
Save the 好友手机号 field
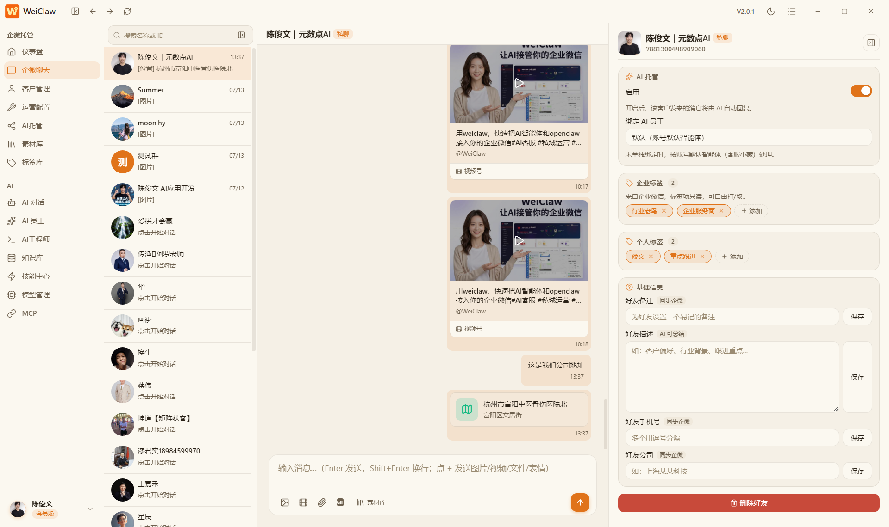point(858,438)
